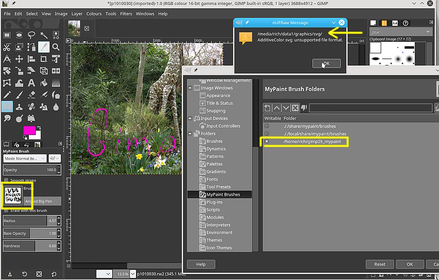
Task: Select the Gradient tool
Action: pyautogui.click(x=56, y=83)
